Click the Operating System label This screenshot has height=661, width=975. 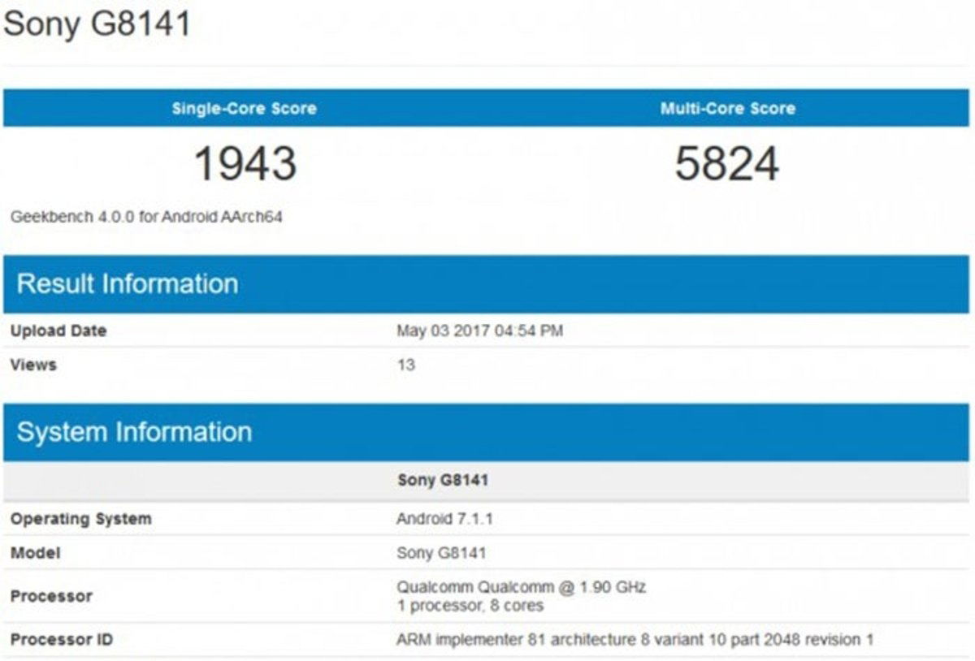pos(80,518)
